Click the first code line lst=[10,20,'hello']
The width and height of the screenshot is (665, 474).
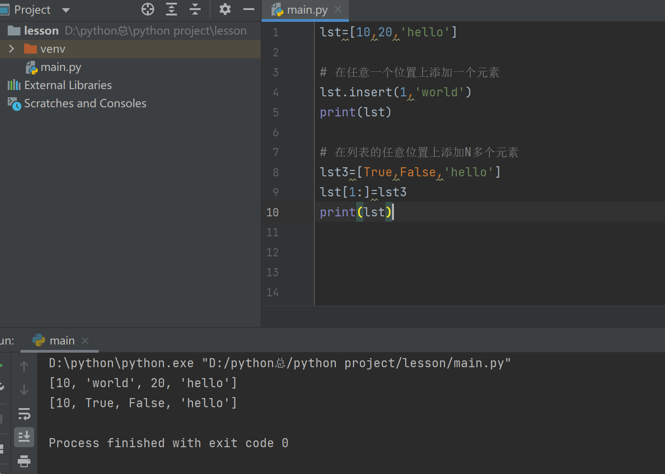point(388,32)
